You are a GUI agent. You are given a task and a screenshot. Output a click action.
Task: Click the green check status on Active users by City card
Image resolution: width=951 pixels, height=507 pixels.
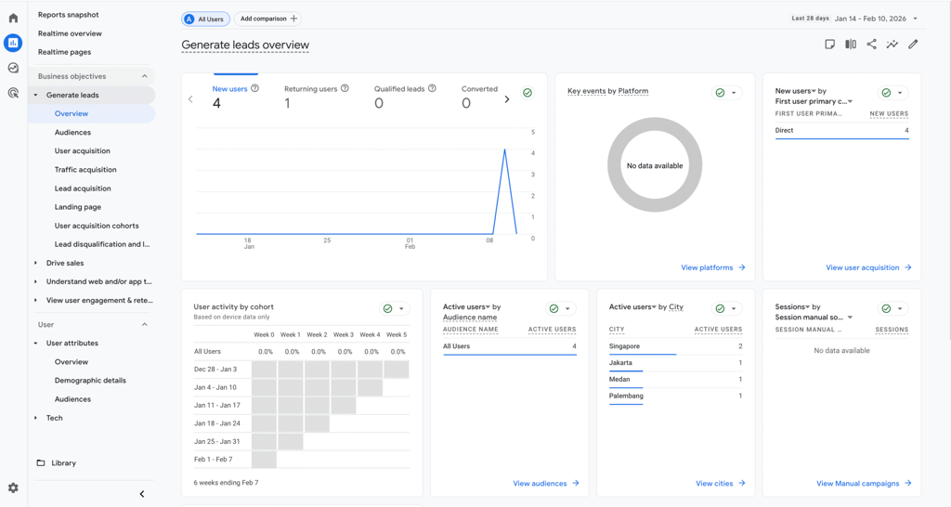click(720, 308)
